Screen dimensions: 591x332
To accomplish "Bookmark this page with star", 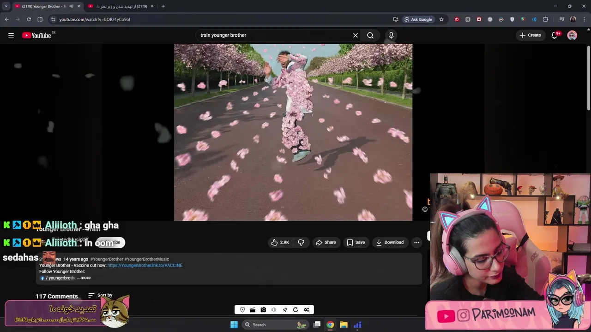I will pos(441,19).
